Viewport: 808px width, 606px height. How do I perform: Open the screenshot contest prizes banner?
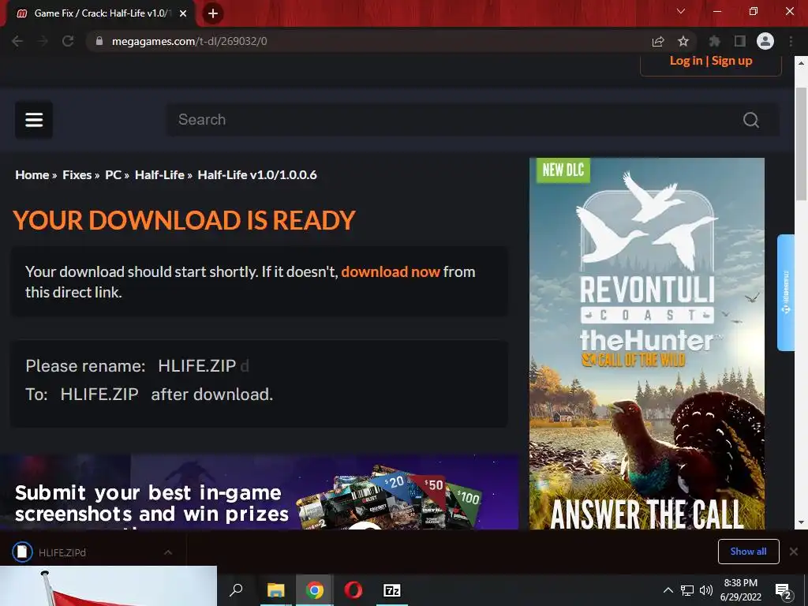(259, 492)
